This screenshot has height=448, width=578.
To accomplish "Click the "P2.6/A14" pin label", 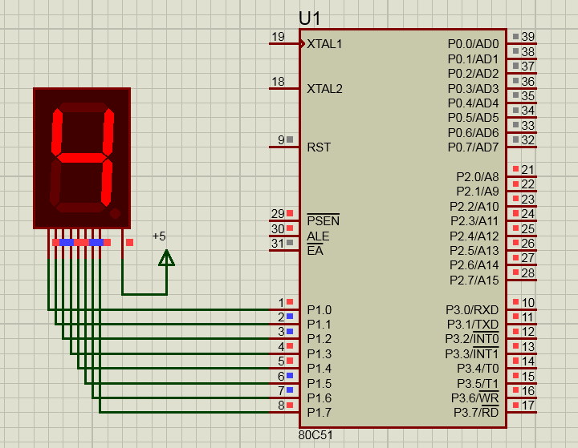I will (474, 265).
